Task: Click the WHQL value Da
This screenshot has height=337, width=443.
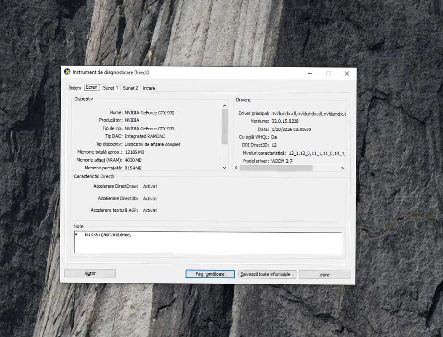Action: point(274,137)
